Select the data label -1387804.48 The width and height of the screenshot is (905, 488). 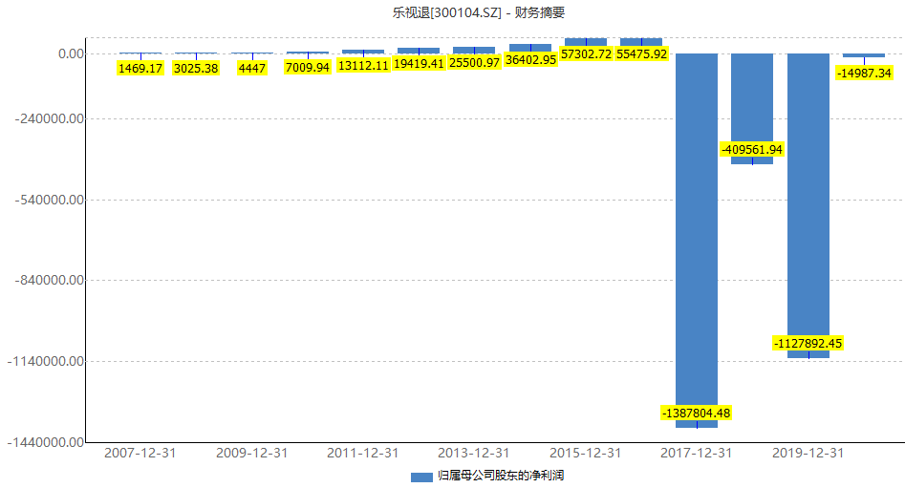coord(696,413)
